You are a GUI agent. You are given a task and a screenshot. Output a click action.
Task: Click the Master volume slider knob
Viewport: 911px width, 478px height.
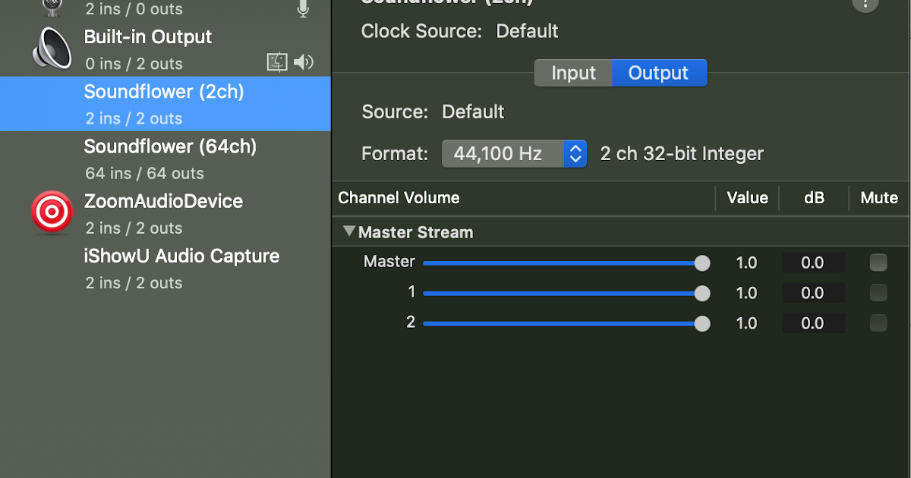(702, 263)
